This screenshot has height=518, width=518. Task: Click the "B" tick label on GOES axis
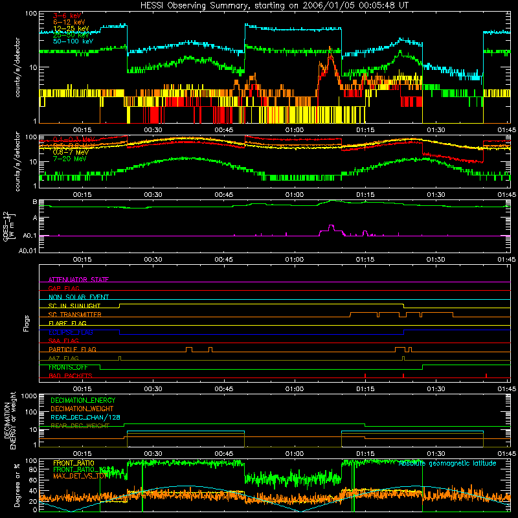(35, 202)
